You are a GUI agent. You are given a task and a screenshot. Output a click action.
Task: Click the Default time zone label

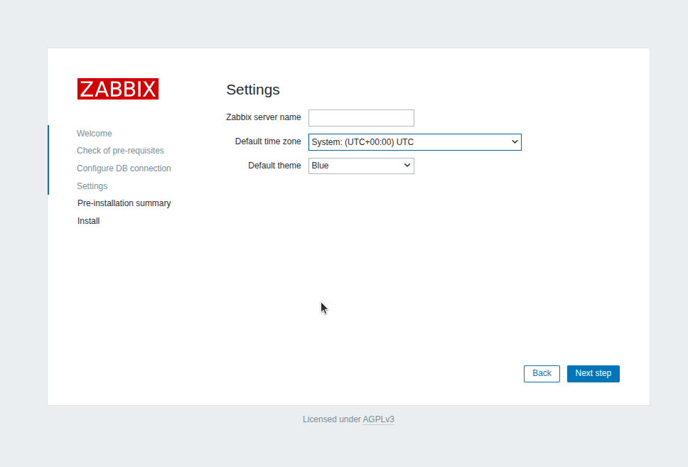pos(268,141)
